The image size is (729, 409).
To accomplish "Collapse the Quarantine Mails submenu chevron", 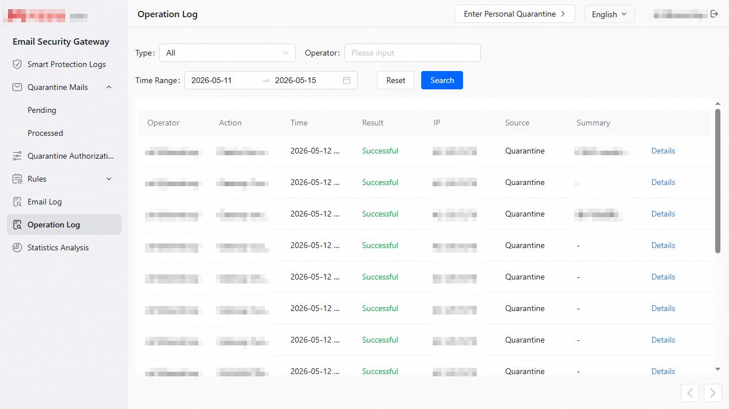I will click(109, 87).
